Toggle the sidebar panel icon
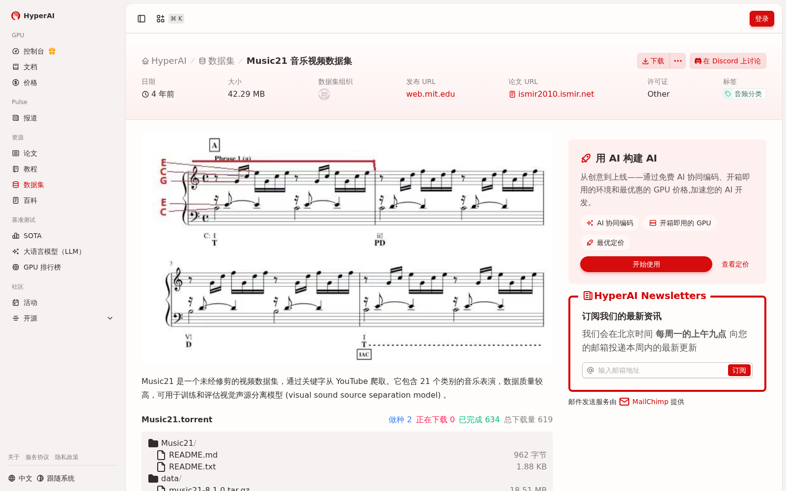This screenshot has height=491, width=786. 141,19
